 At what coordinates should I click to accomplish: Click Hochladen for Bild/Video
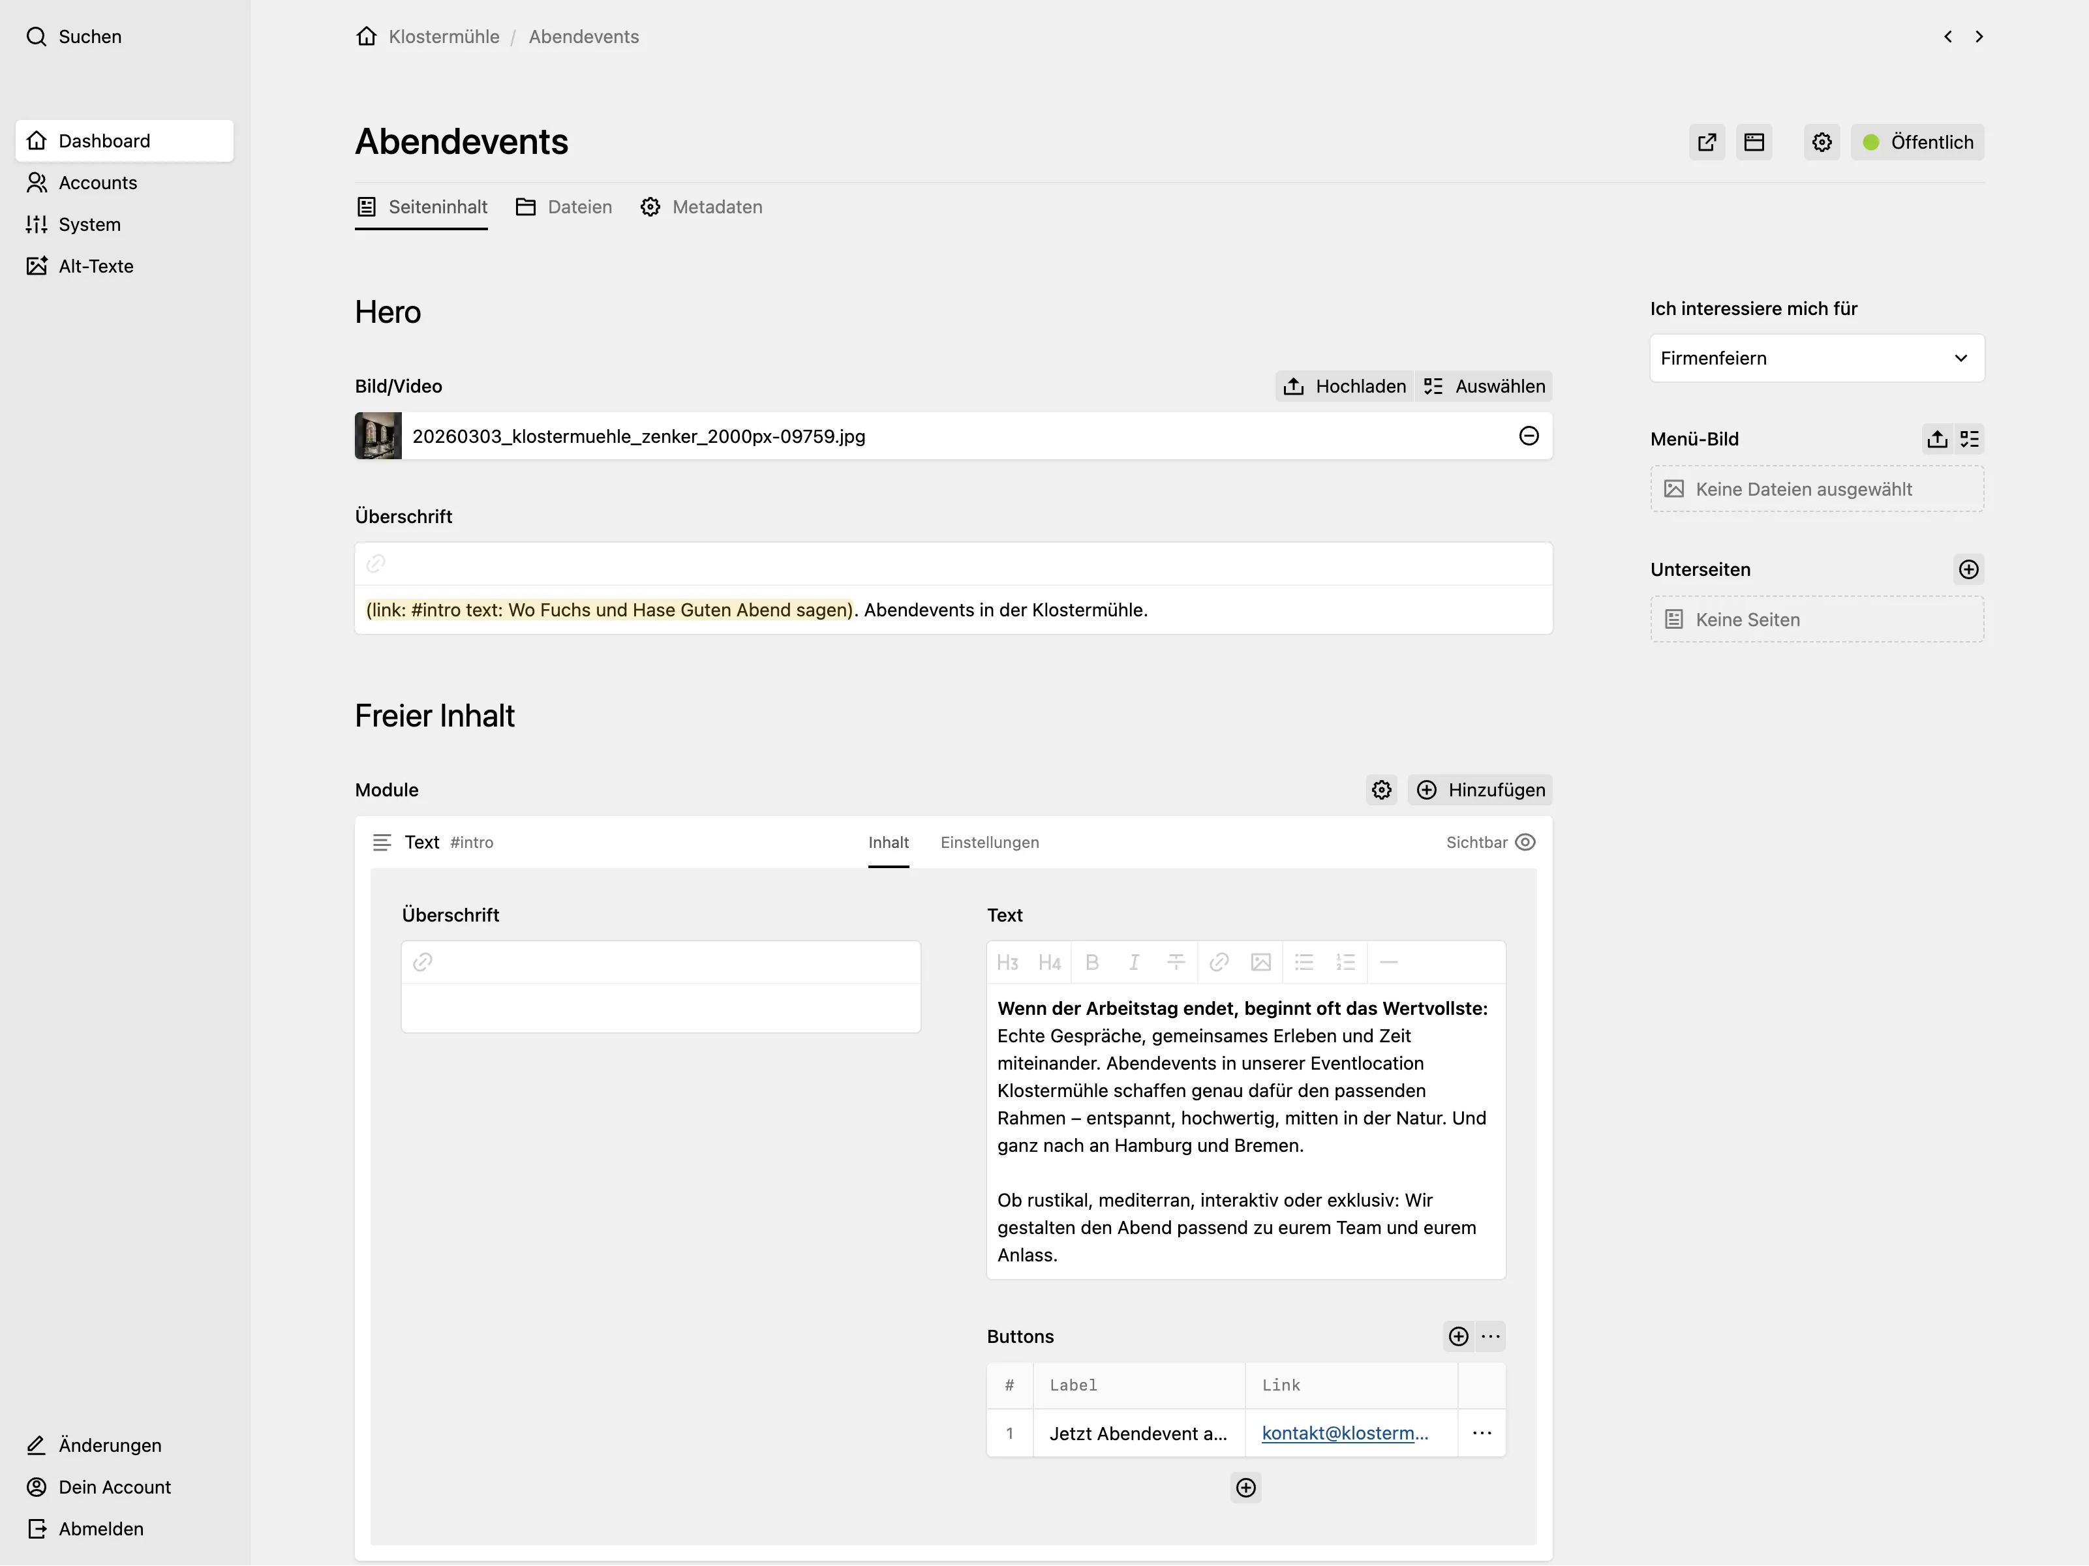[x=1345, y=386]
